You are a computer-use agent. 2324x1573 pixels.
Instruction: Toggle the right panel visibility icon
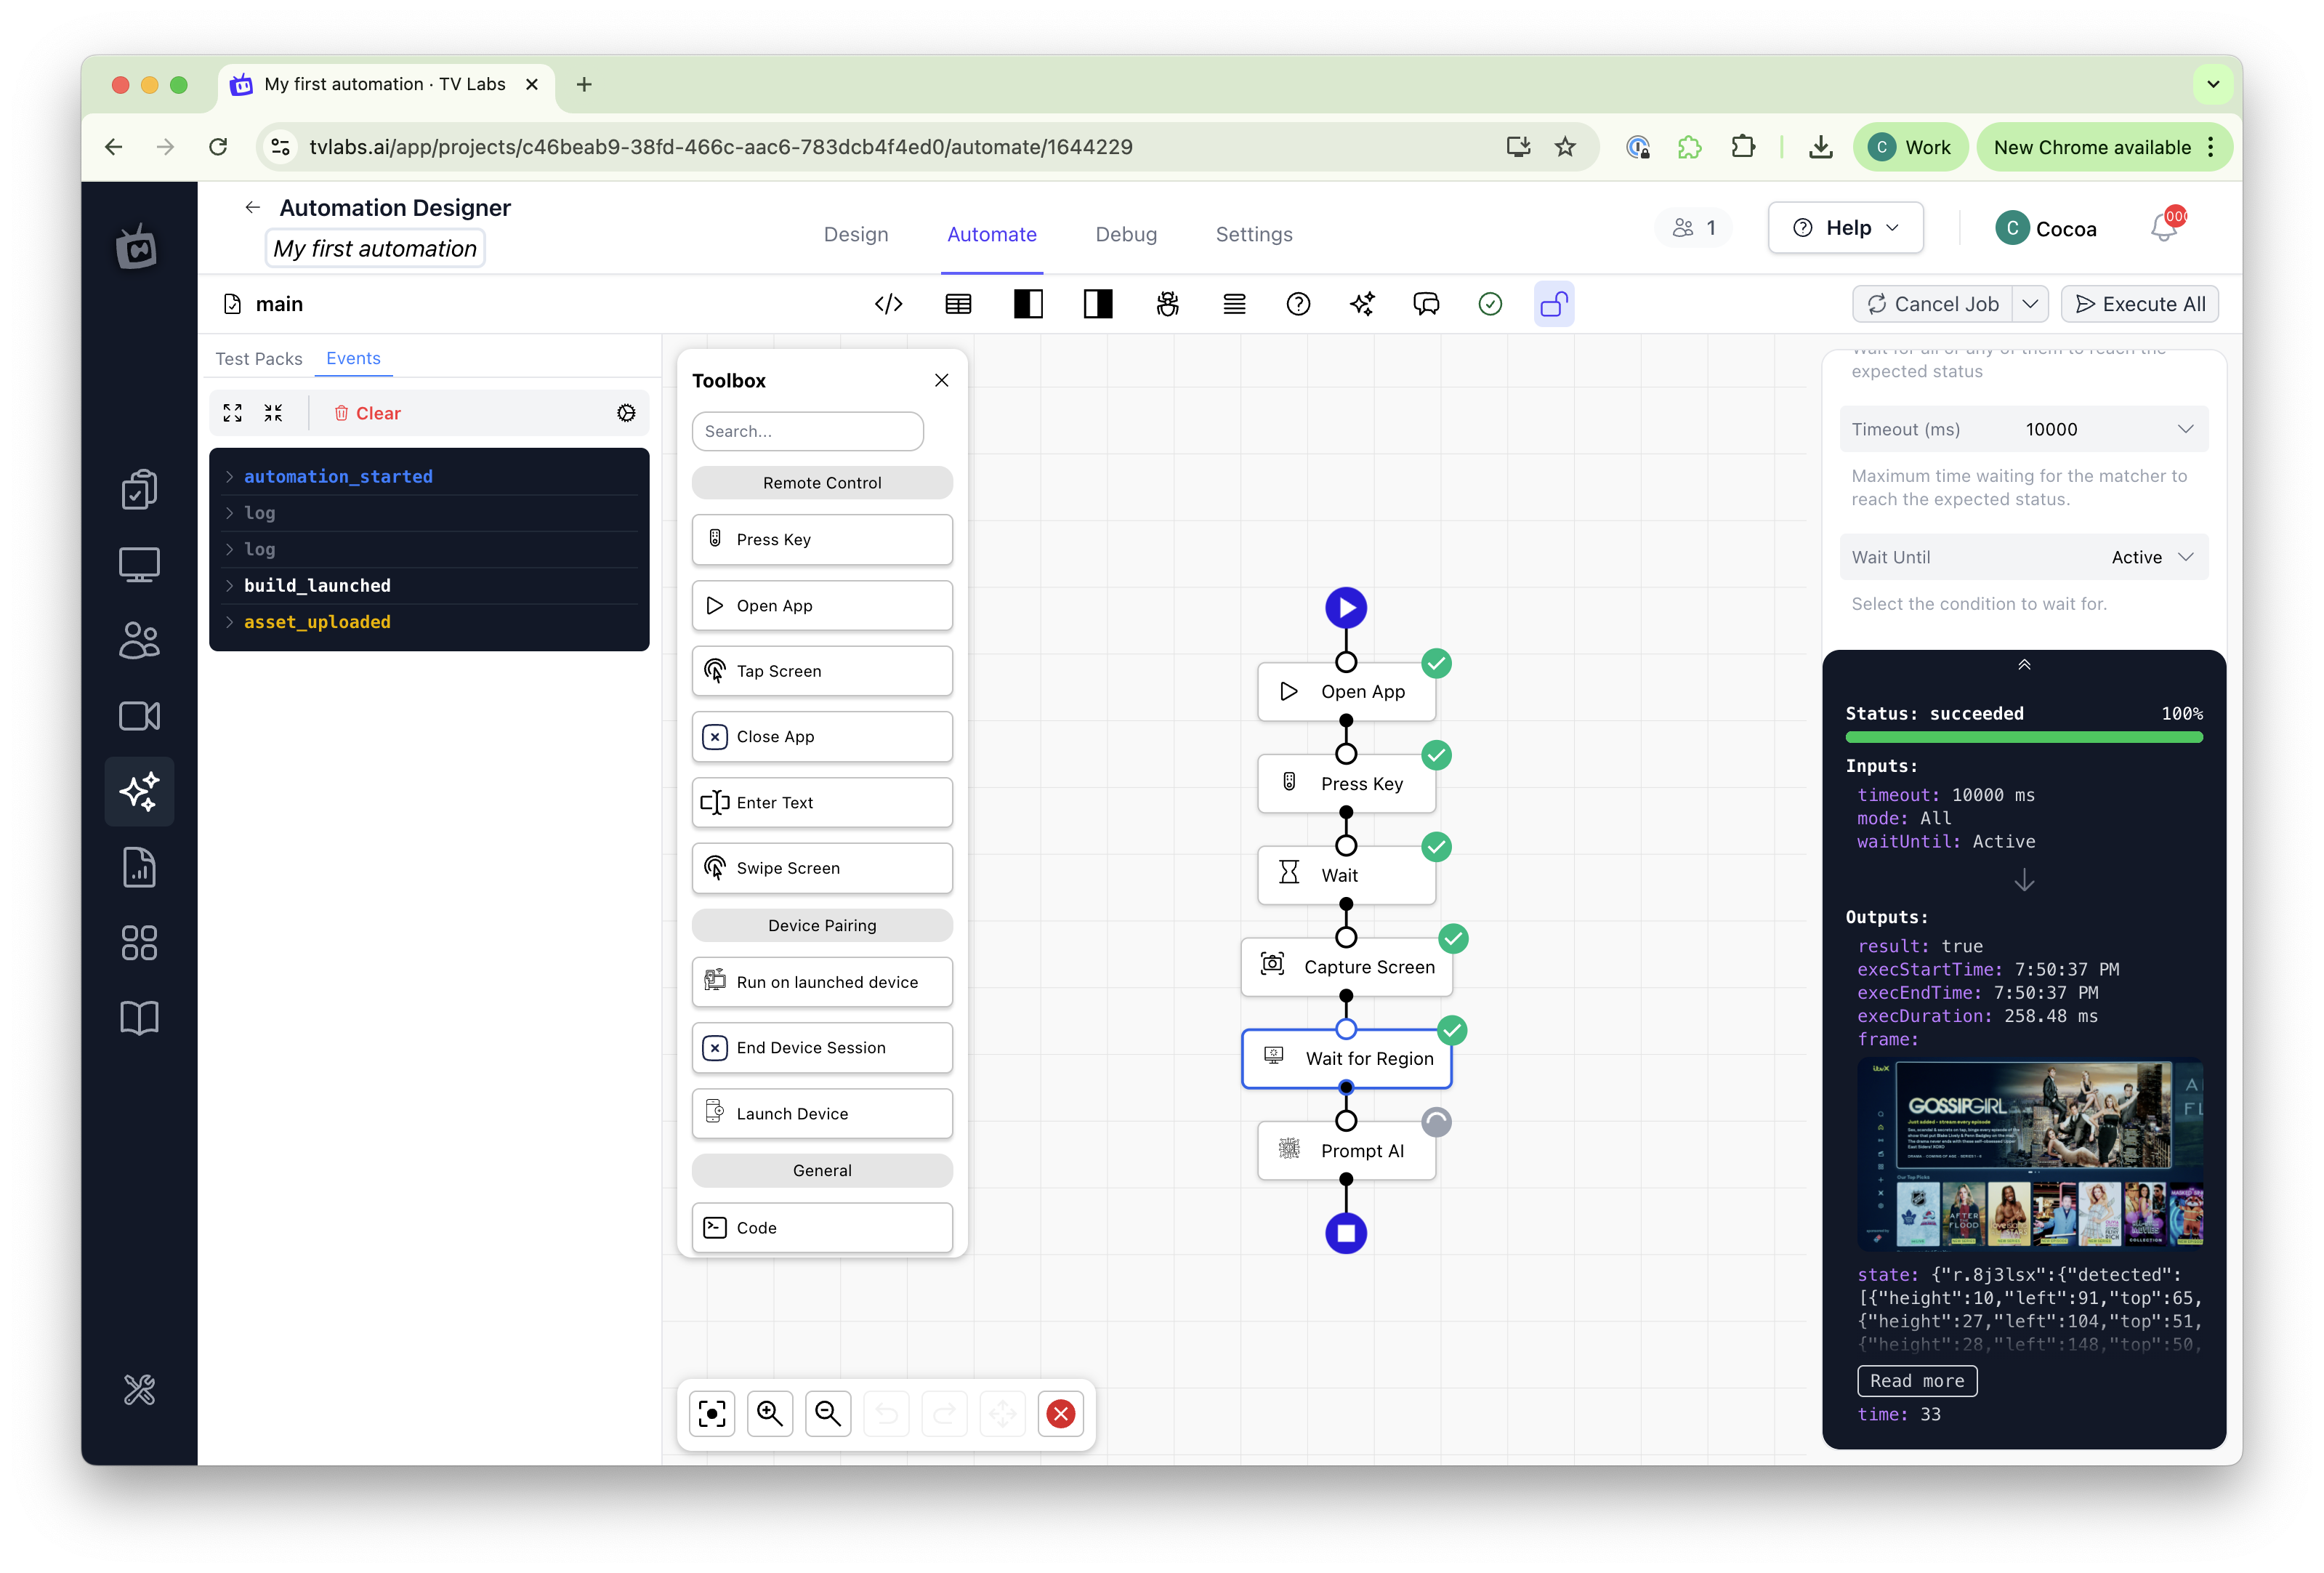(x=1097, y=303)
